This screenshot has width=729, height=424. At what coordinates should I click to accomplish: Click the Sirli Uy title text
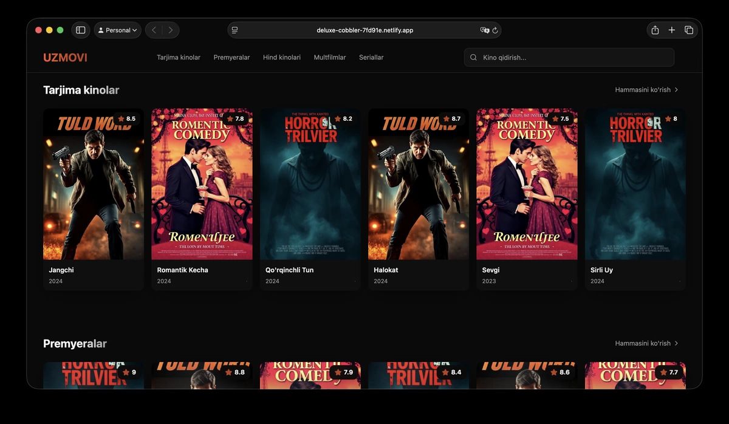(x=601, y=270)
